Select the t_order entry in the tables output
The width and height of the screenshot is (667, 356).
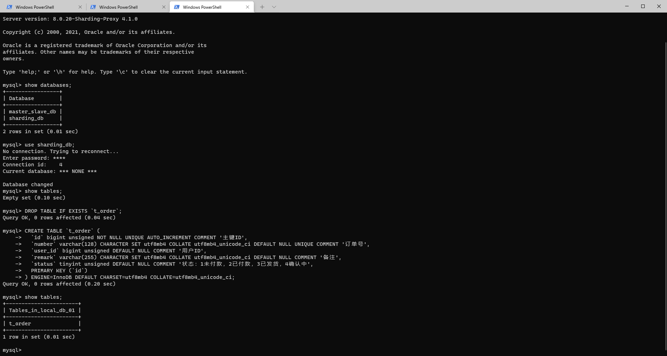[x=20, y=323]
